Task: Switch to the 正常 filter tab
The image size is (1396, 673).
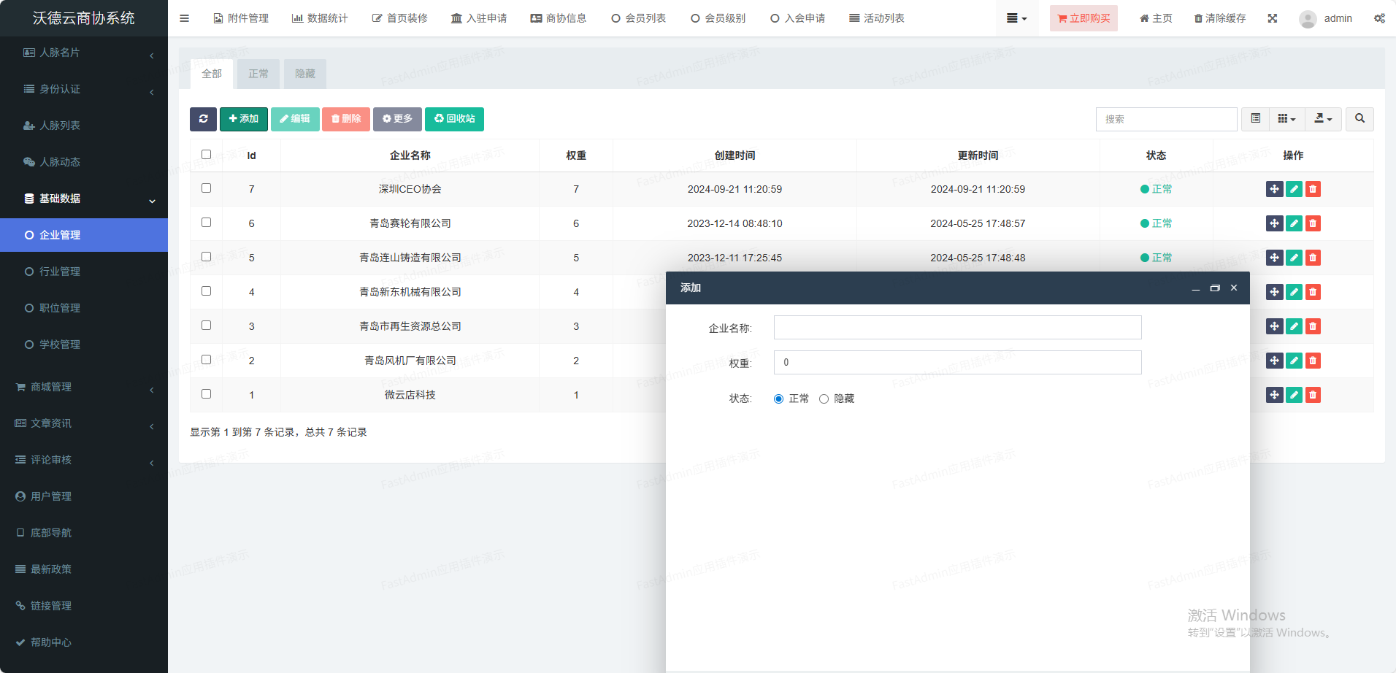Action: tap(258, 74)
